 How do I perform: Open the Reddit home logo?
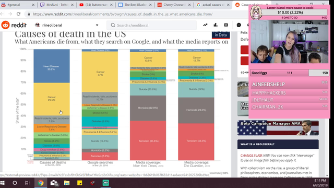pyautogui.click(x=14, y=25)
